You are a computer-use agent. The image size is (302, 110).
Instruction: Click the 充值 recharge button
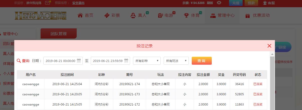(x=236, y=3)
